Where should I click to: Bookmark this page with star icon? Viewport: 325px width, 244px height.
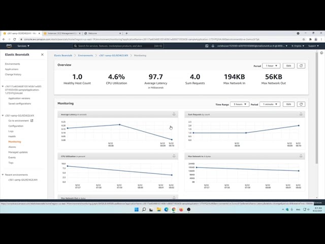304,39
